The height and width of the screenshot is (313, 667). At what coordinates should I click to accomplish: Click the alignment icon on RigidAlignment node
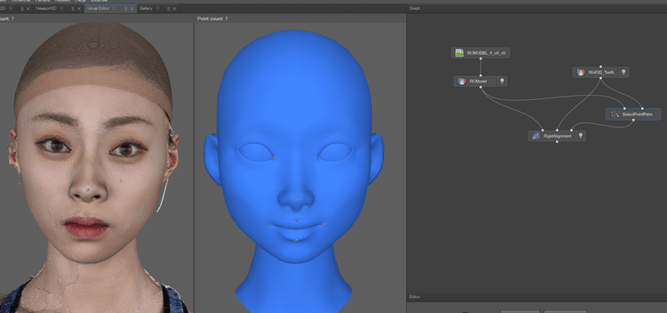(536, 136)
